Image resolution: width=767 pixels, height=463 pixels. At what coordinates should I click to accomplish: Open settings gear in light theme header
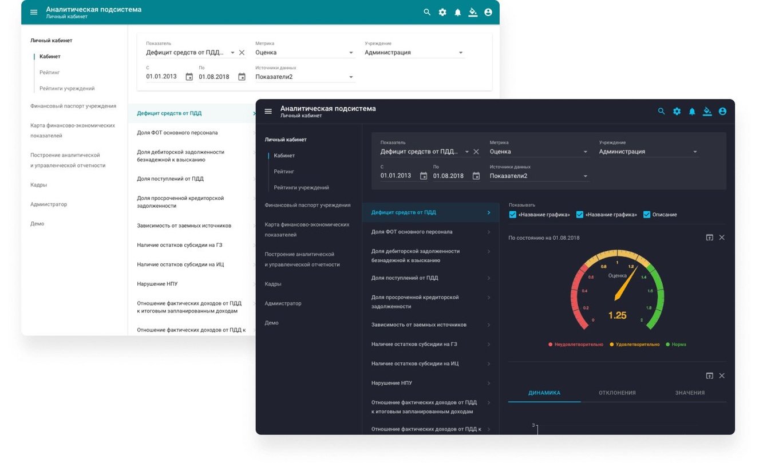tap(442, 12)
